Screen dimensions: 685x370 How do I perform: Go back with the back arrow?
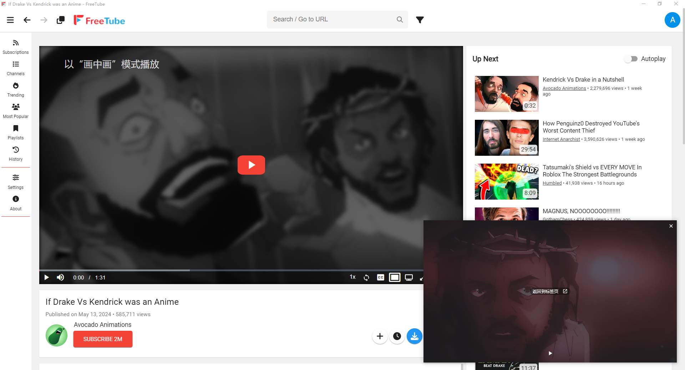[x=27, y=20]
